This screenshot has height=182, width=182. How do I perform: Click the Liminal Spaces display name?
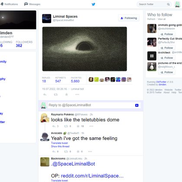[x=65, y=16]
